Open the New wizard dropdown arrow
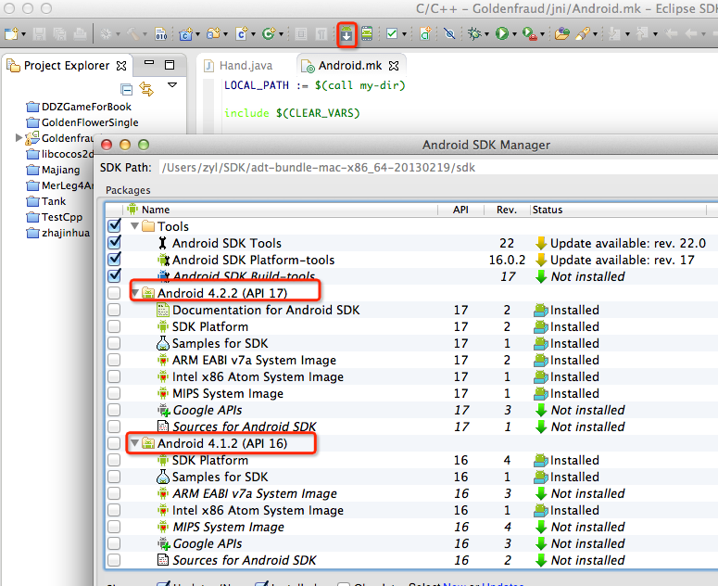718x586 pixels. (x=24, y=34)
